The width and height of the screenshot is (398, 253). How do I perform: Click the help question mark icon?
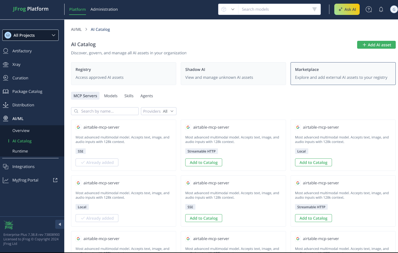tap(369, 9)
